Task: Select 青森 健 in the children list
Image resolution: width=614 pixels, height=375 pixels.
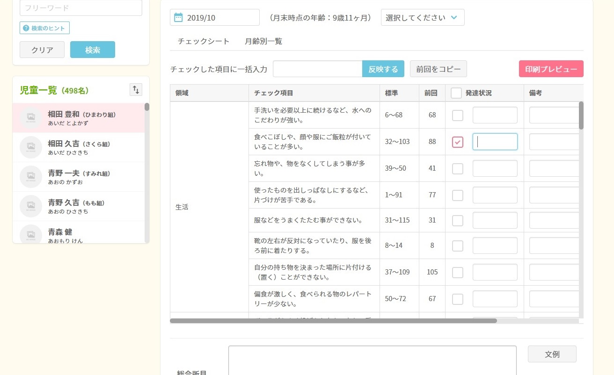Action: point(78,232)
